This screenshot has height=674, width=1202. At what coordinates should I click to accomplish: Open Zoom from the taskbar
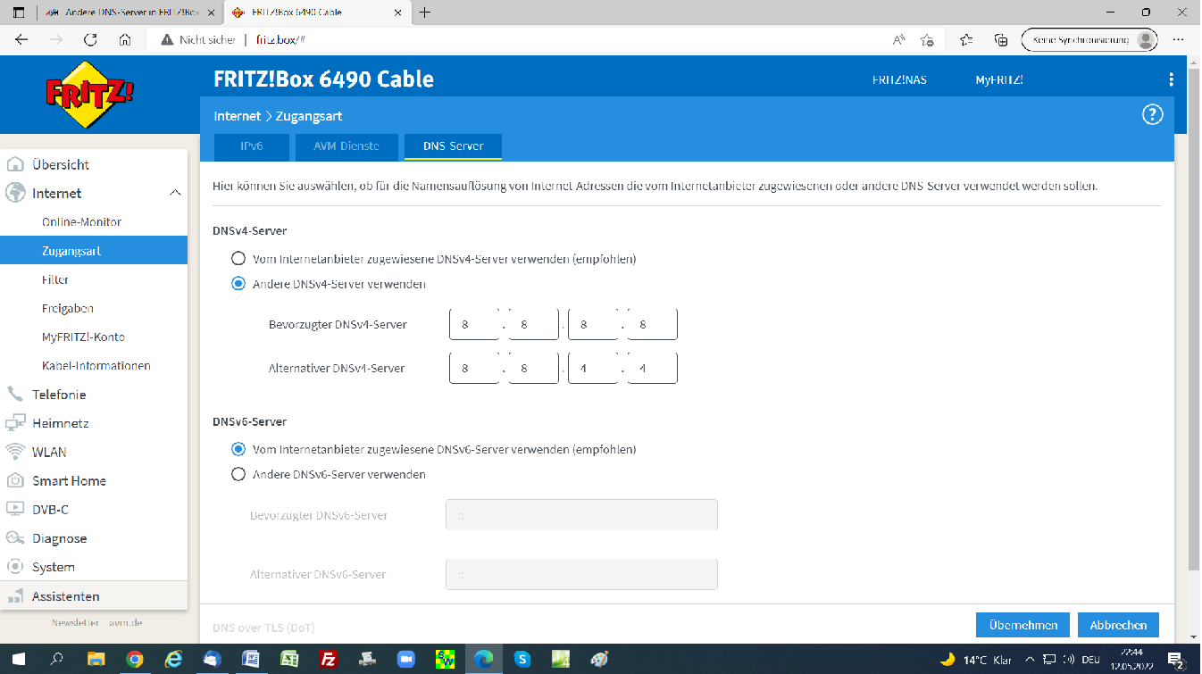[x=406, y=659]
